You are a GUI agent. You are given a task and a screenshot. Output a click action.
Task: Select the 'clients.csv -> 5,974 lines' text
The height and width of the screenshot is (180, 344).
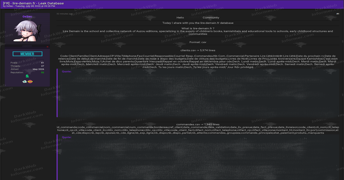198,50
